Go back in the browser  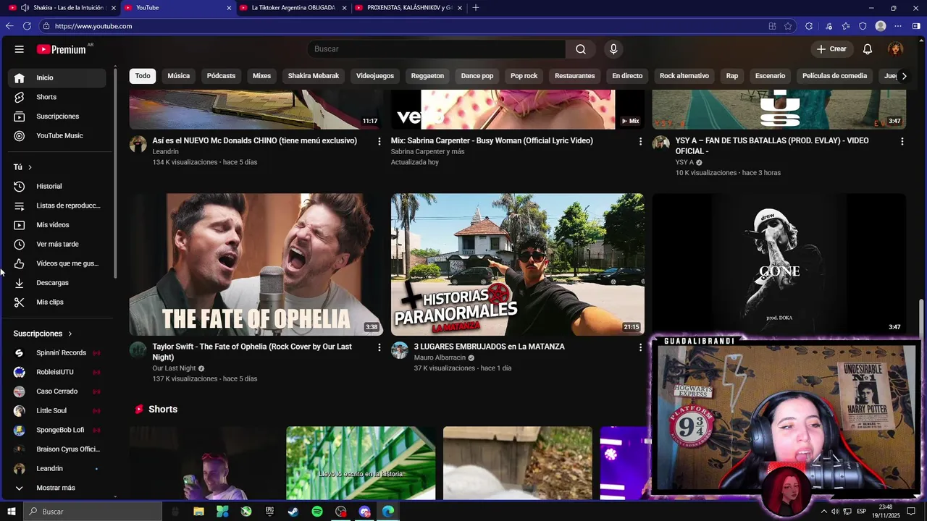(x=9, y=26)
